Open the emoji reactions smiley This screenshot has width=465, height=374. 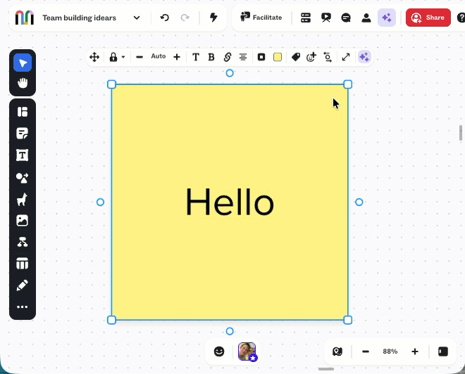[219, 352]
